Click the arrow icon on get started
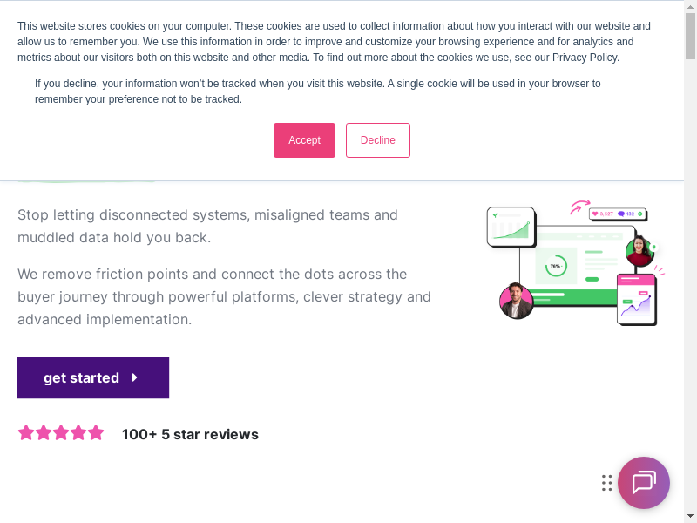Image resolution: width=697 pixels, height=523 pixels. click(x=135, y=377)
